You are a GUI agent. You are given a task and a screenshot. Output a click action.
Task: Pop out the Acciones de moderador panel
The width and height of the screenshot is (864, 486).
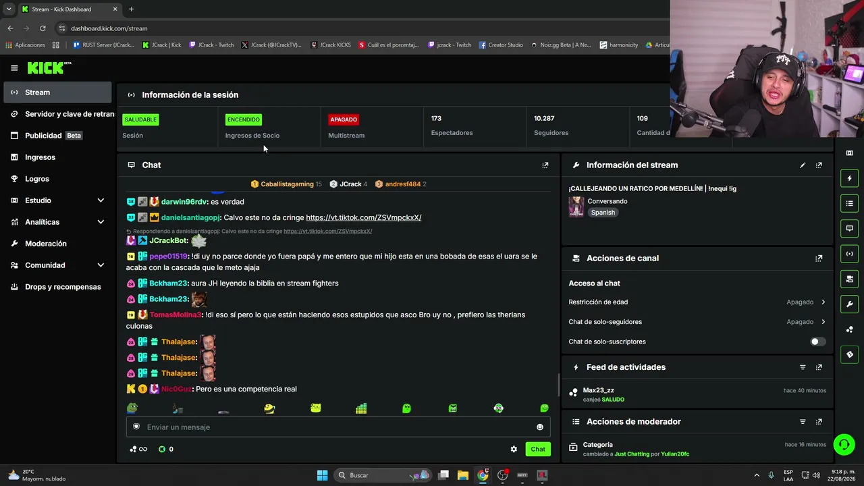click(x=819, y=421)
